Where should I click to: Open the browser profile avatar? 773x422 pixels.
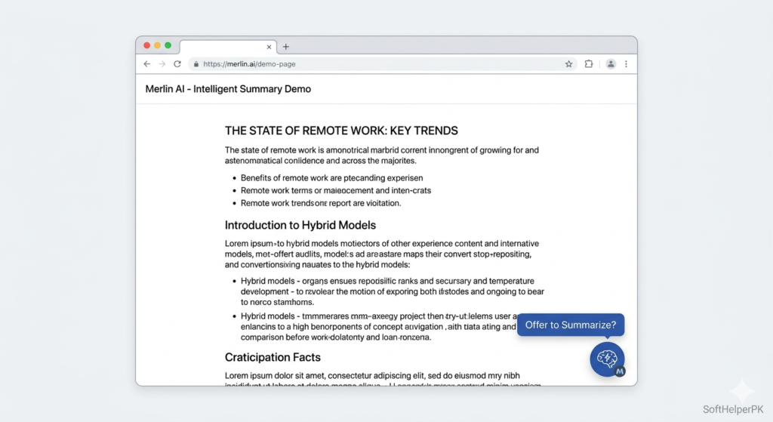611,64
